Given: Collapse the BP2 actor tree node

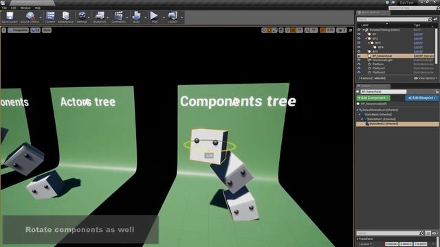Looking at the screenshot, I should click(366, 38).
